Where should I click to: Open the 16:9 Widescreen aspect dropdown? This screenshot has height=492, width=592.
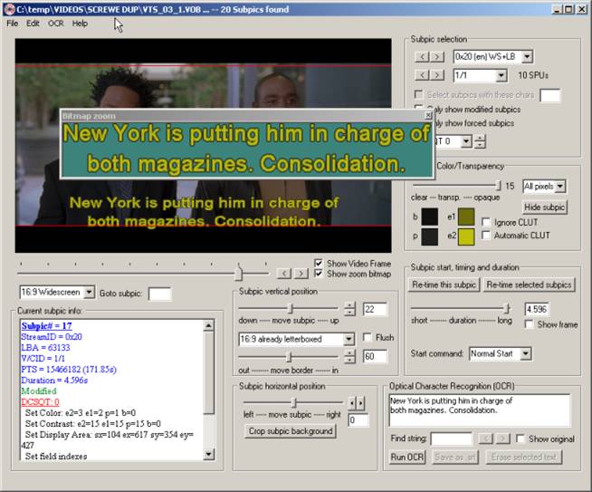pos(88,293)
